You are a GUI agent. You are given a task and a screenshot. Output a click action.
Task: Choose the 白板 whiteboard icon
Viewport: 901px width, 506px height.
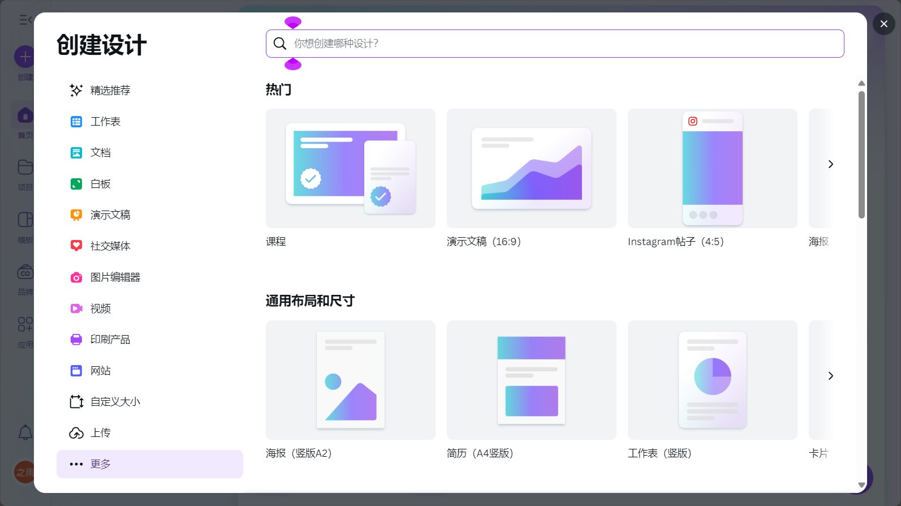coord(76,184)
